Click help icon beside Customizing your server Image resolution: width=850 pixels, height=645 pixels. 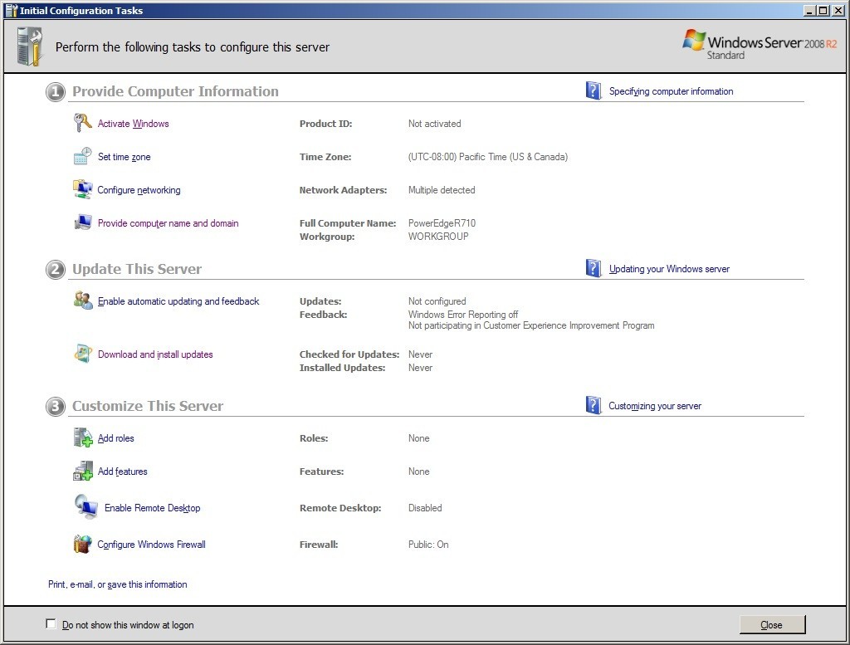click(594, 405)
